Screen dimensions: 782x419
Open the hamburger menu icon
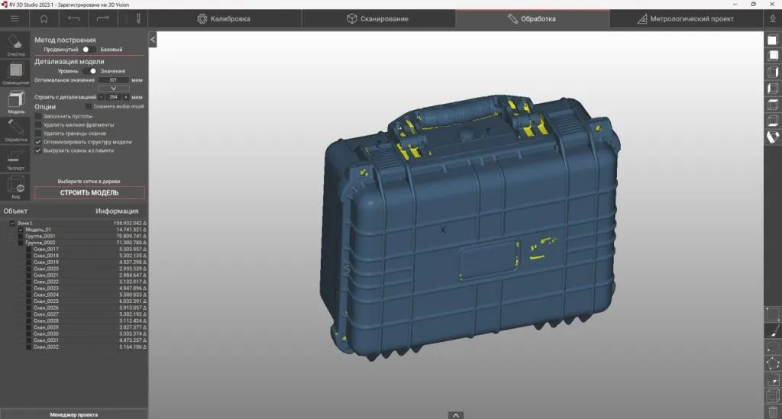tap(15, 18)
